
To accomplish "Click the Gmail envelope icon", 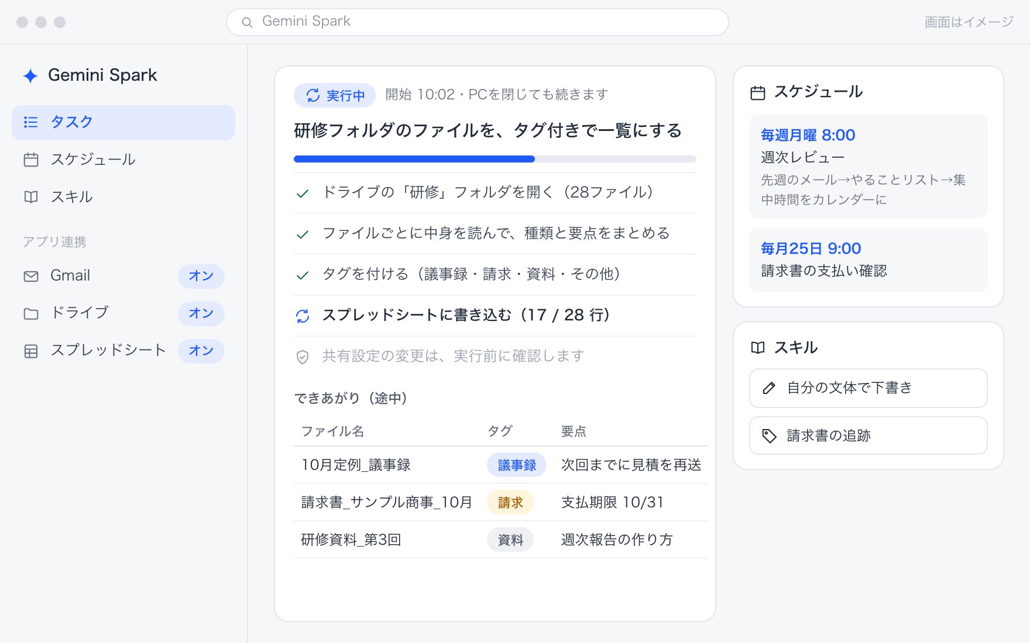I will click(31, 276).
